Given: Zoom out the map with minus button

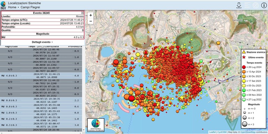Looking at the screenshot, I should pos(90,21).
